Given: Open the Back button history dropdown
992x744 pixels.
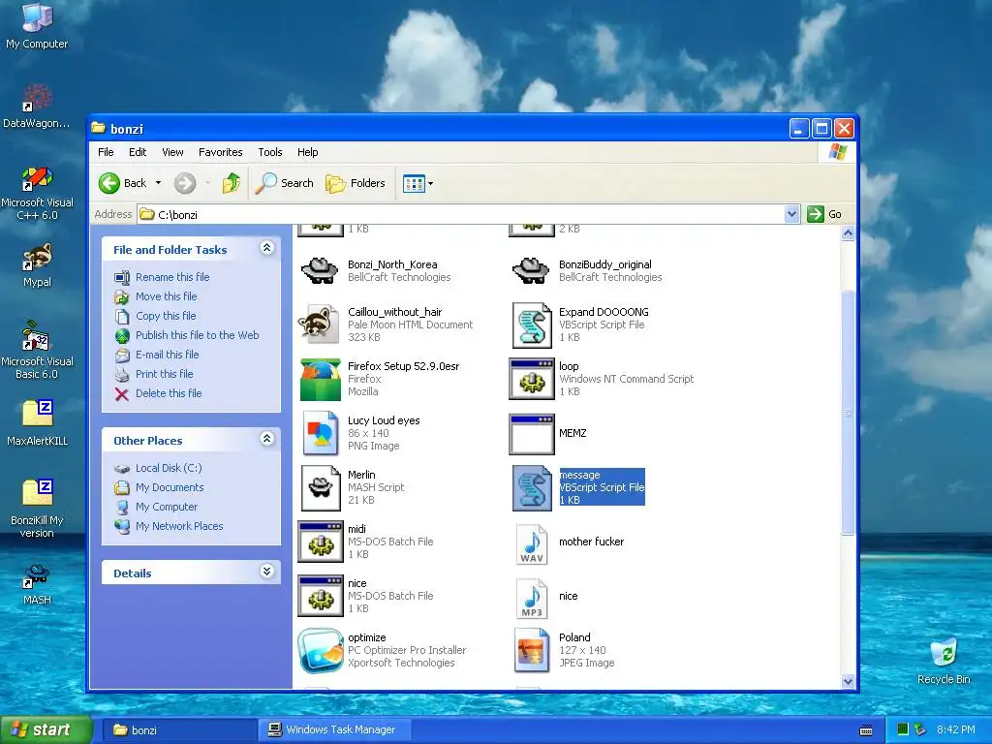Looking at the screenshot, I should [x=158, y=183].
